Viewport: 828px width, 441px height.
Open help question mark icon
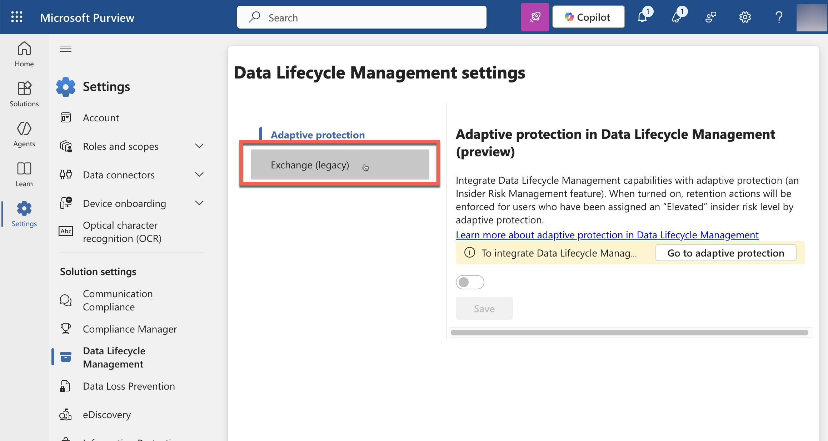(779, 17)
